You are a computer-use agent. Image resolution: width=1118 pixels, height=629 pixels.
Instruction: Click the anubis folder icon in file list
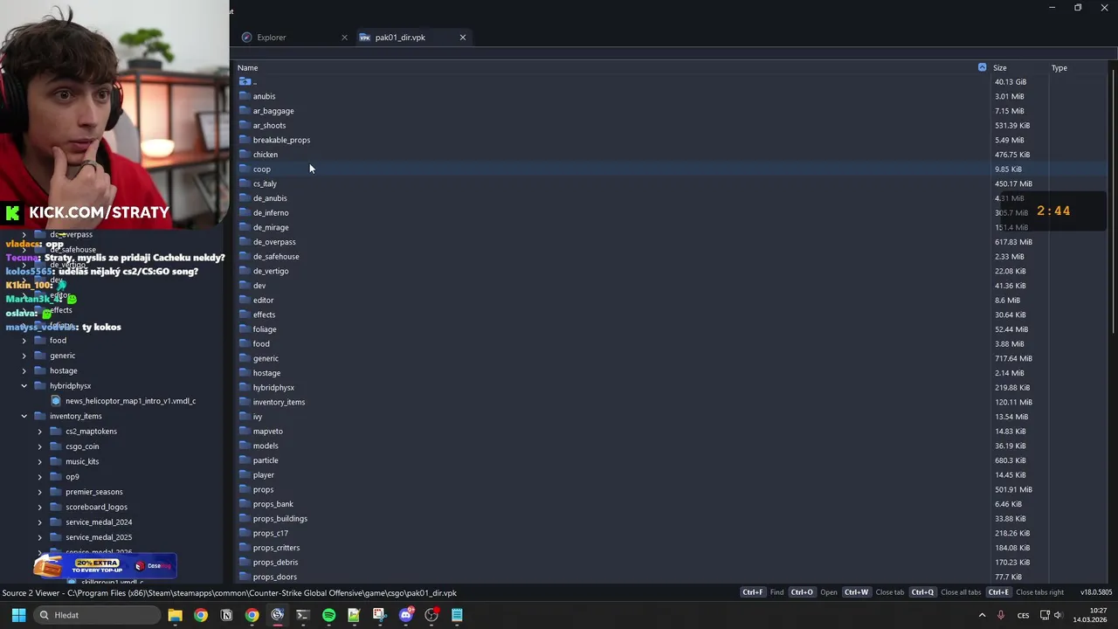pos(245,96)
